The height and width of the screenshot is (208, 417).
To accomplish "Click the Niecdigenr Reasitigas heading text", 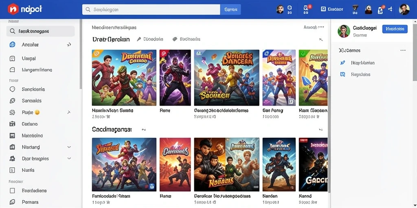I will pyautogui.click(x=114, y=27).
